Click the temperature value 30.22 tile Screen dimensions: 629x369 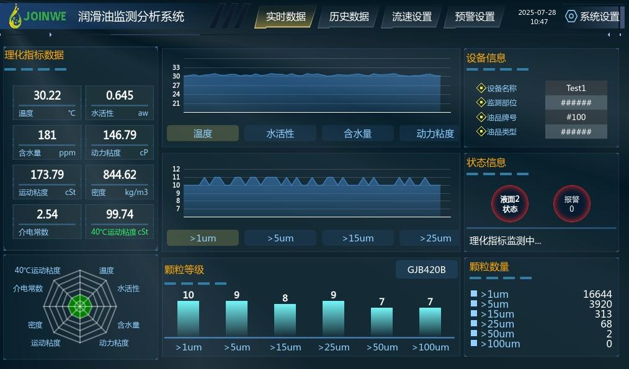point(47,102)
